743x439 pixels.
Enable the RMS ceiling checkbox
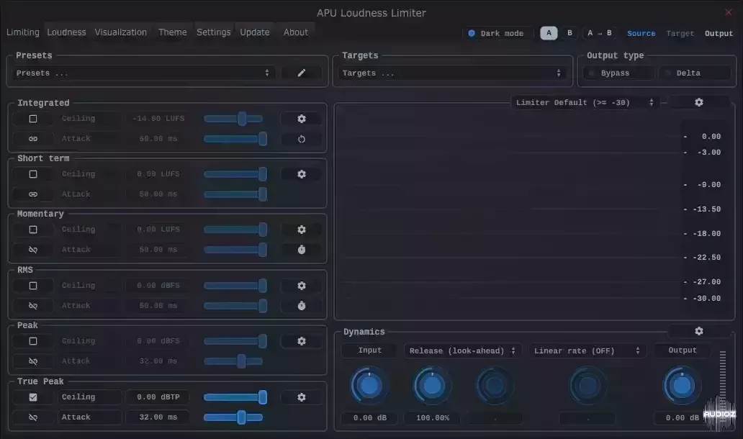32,286
